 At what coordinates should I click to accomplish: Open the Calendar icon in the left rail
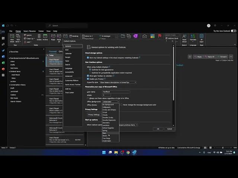(3, 38)
